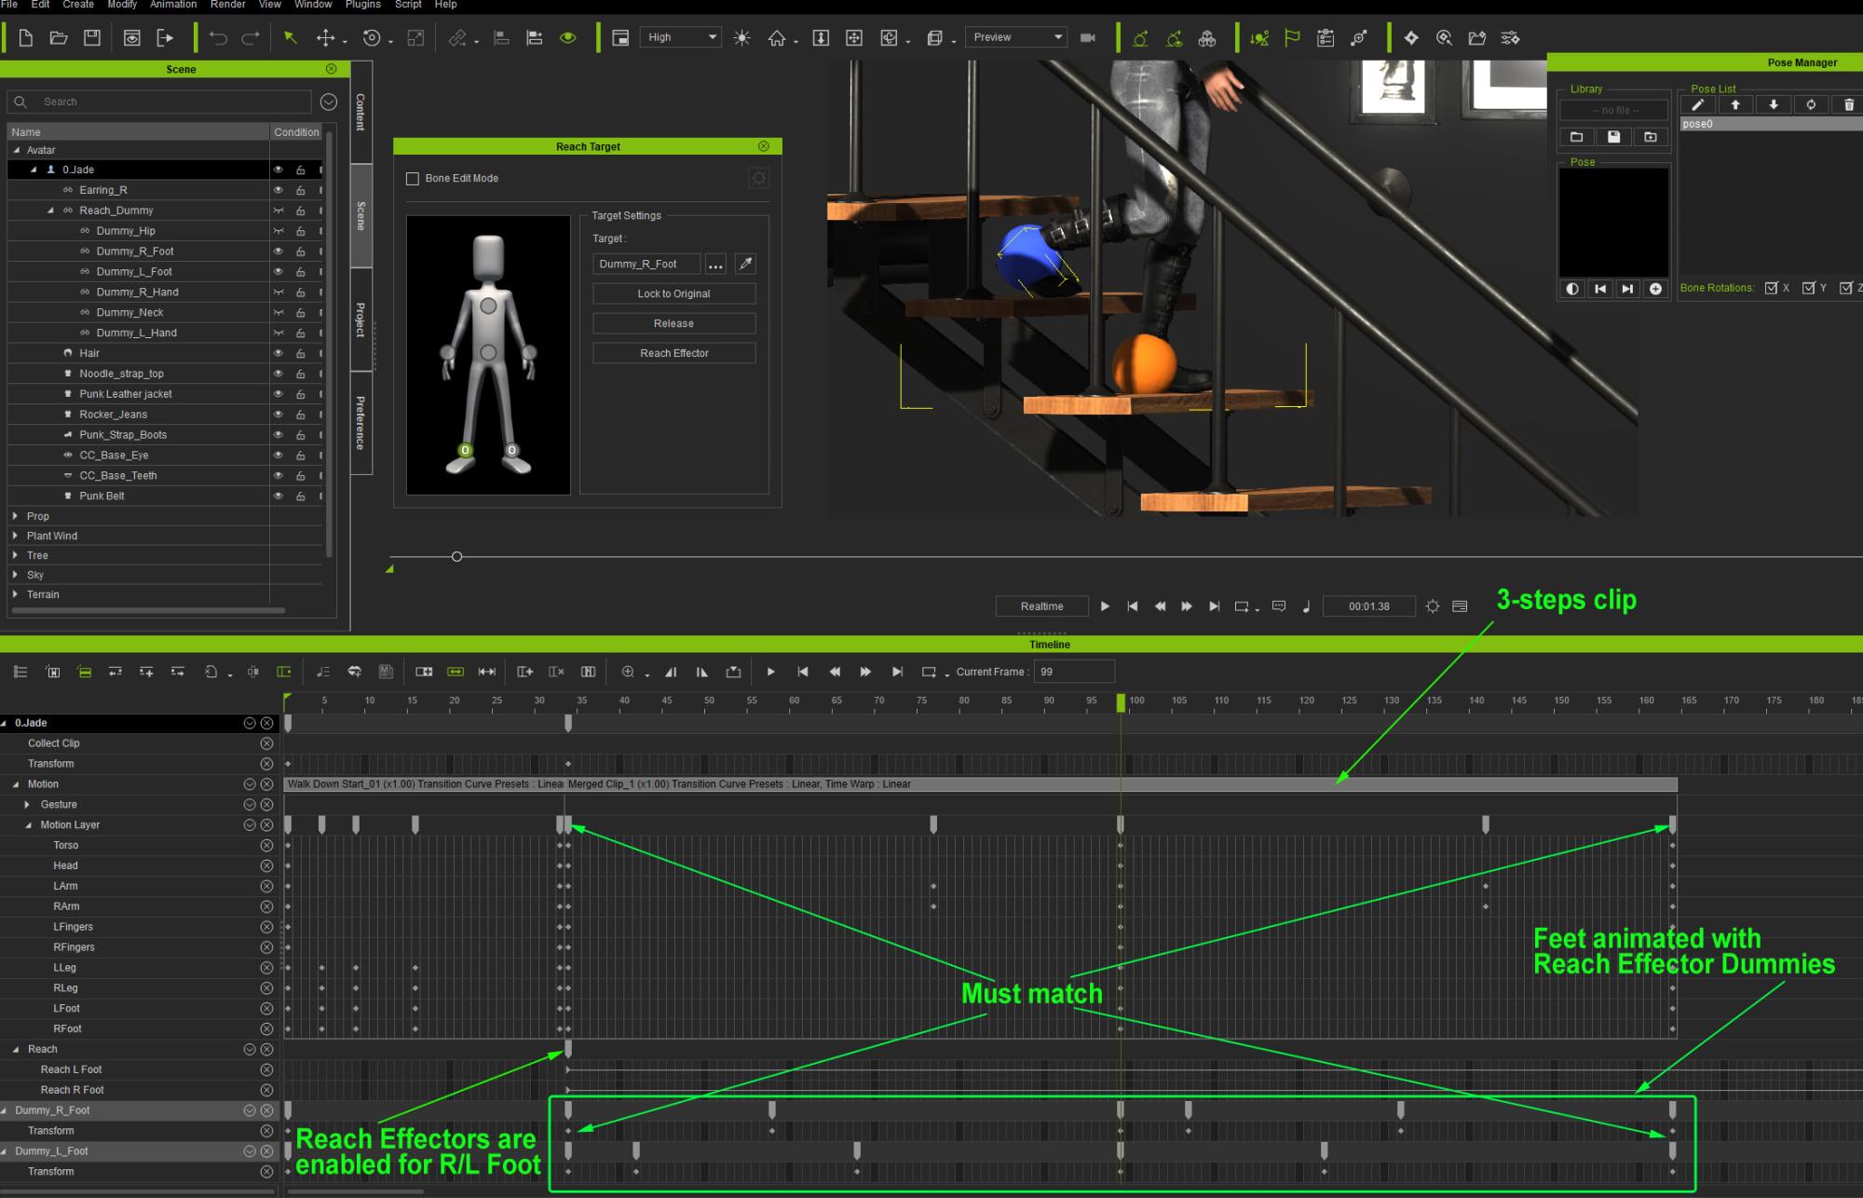Open the Preview render mode dropdown
This screenshot has height=1198, width=1863.
pyautogui.click(x=1015, y=37)
